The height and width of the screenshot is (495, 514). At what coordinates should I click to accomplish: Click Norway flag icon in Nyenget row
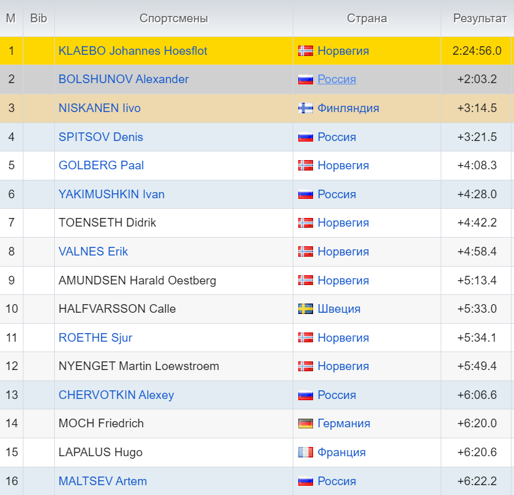click(306, 366)
